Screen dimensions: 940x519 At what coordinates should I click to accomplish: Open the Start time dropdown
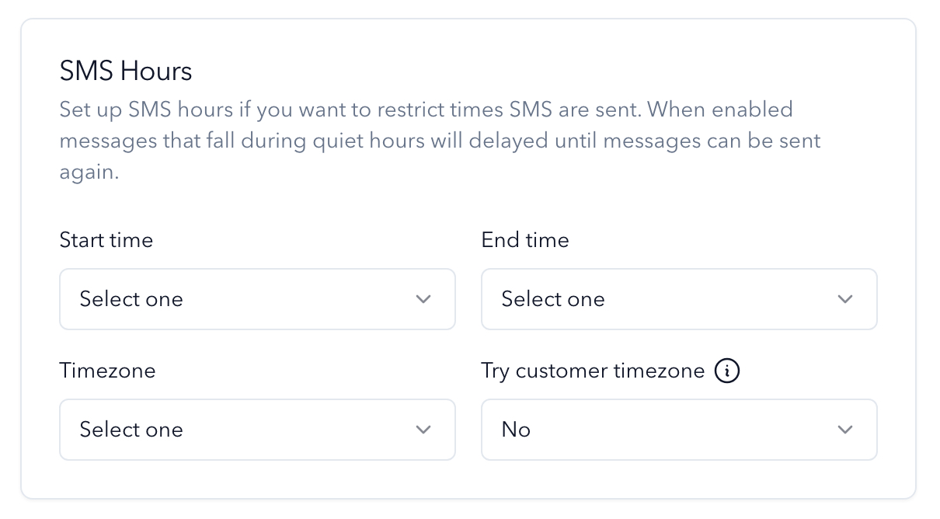pyautogui.click(x=257, y=299)
